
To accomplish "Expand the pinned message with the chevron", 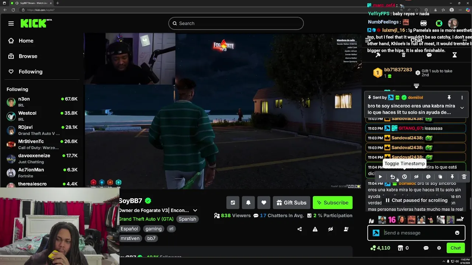I will [x=462, y=107].
